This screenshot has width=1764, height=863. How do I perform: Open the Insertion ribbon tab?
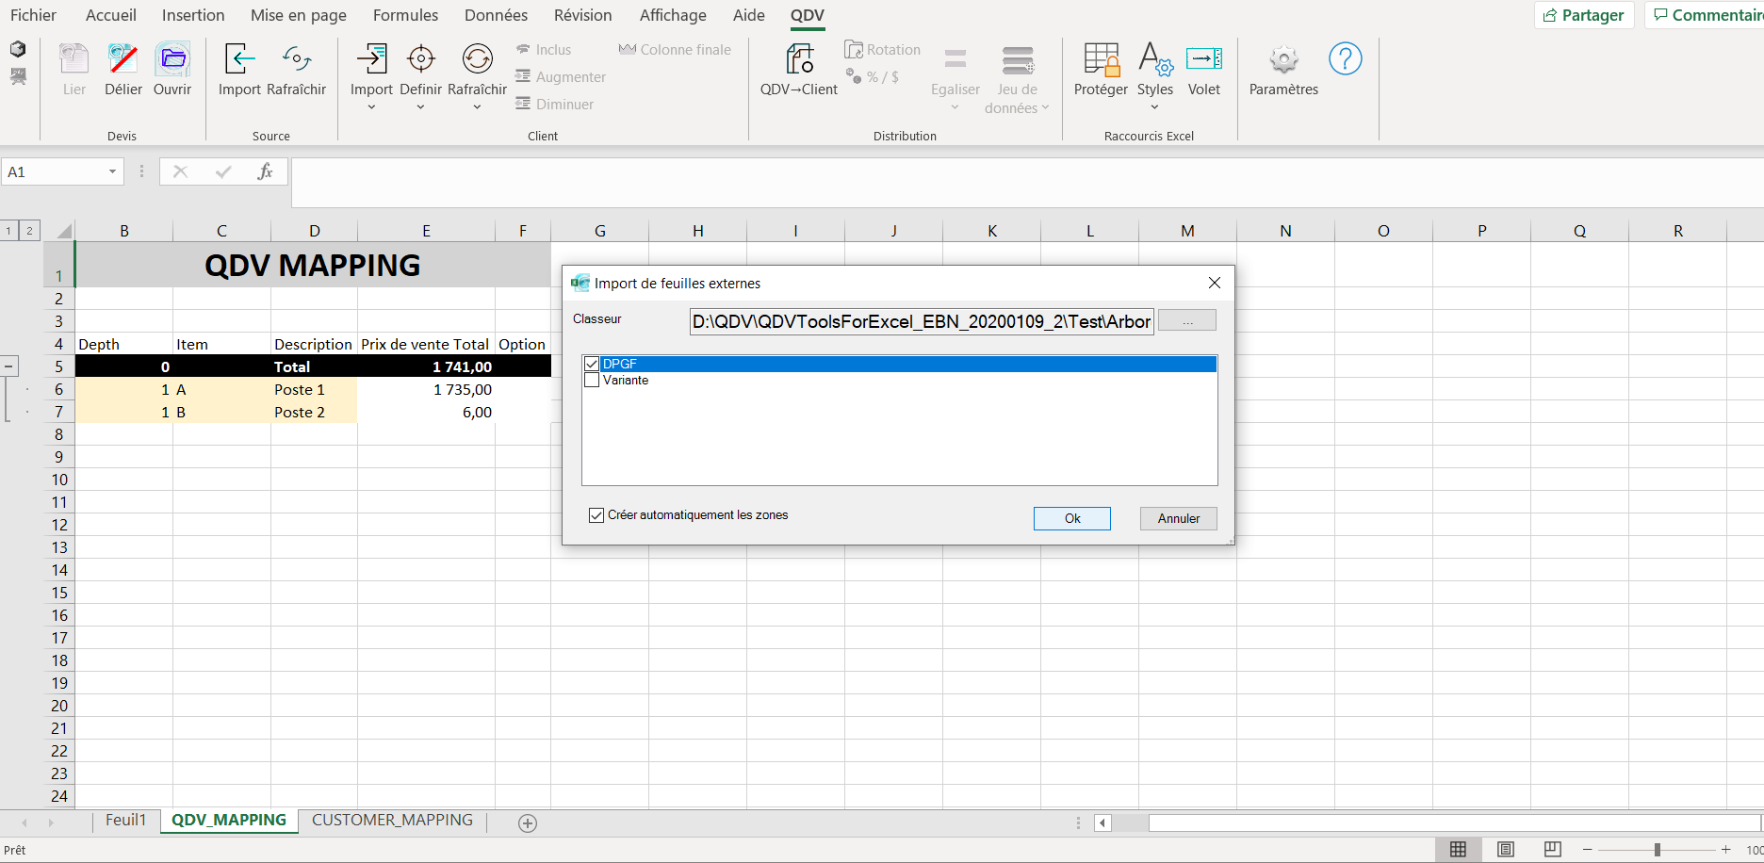point(193,15)
